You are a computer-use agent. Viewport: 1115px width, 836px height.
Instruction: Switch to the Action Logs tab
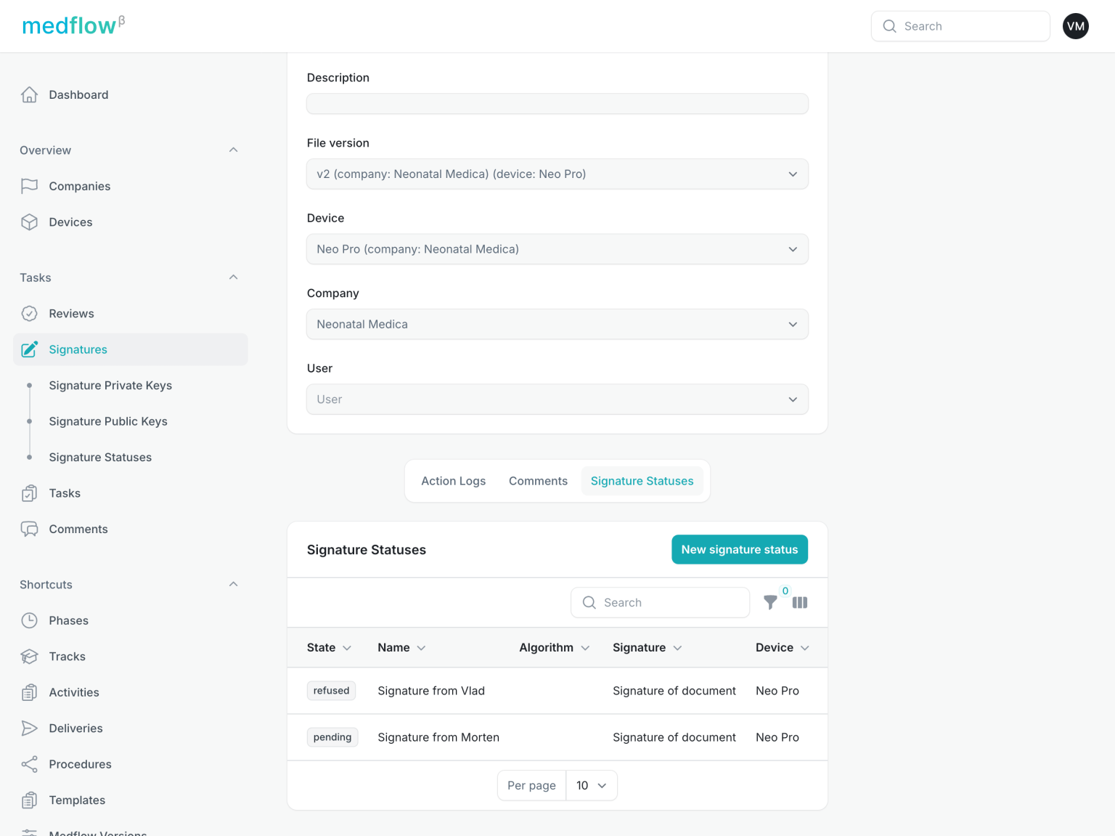point(453,480)
